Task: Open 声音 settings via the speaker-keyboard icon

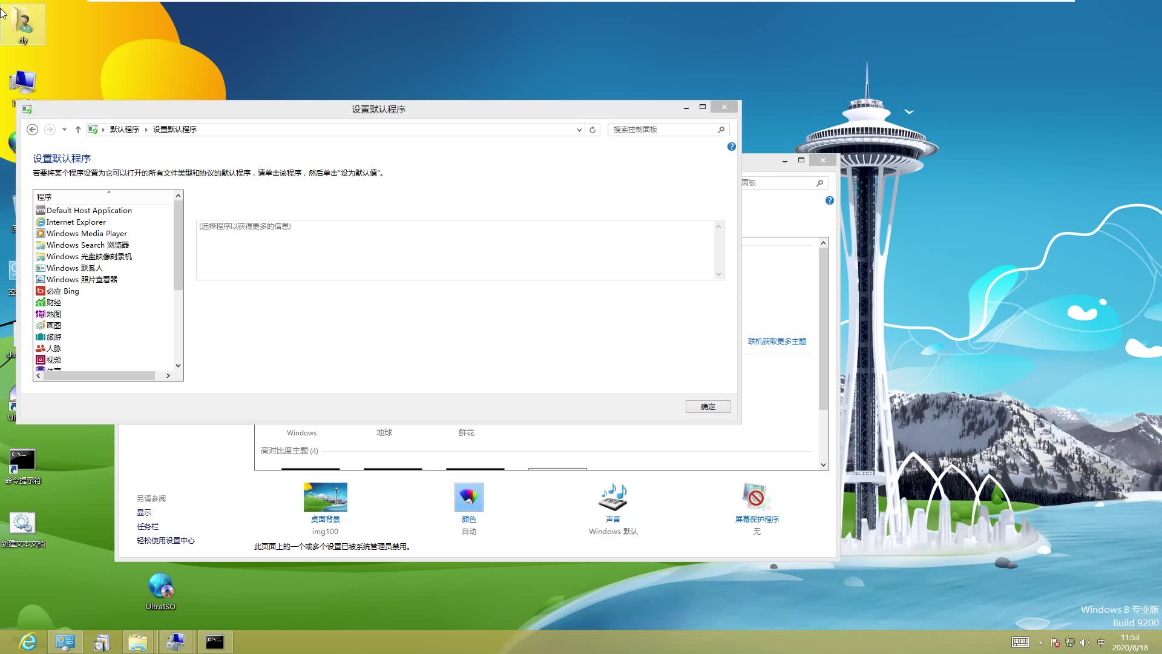Action: (612, 497)
